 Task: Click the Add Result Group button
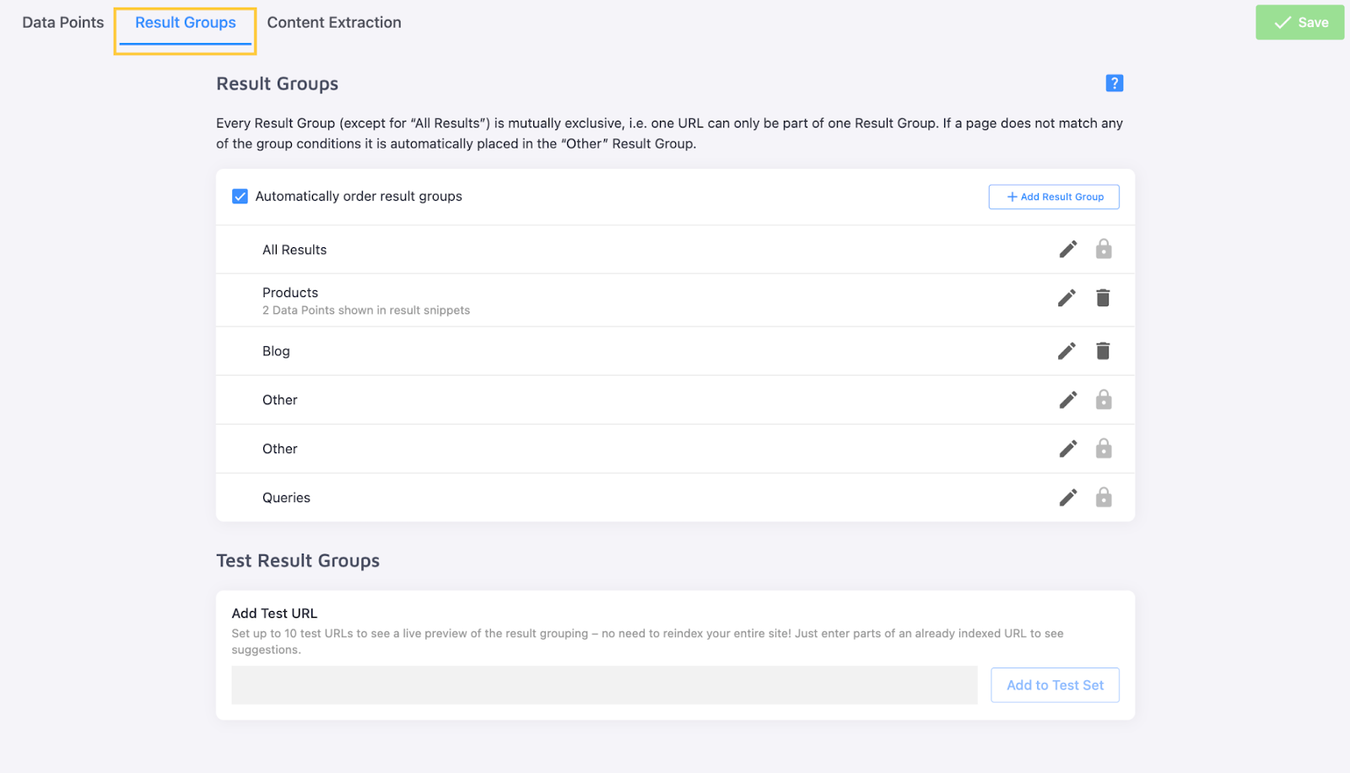[x=1054, y=197]
